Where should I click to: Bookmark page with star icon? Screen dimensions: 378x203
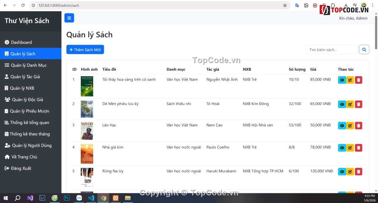point(285,5)
